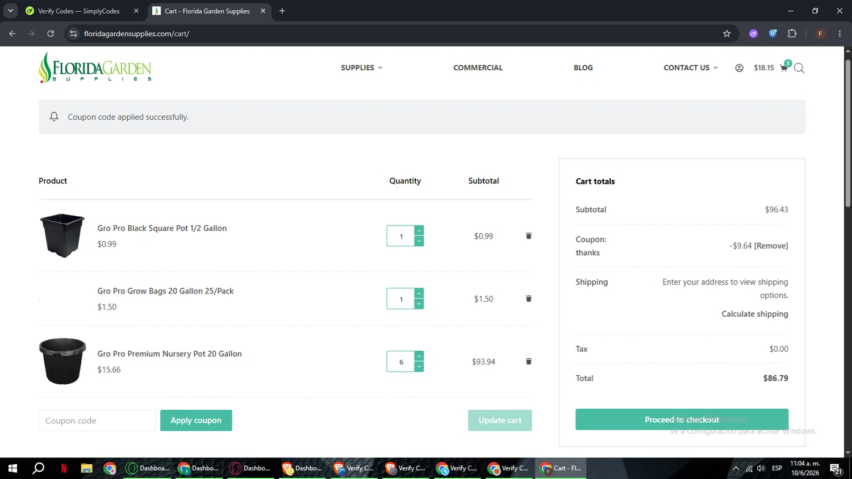Click the Update cart button
Viewport: 852px width, 479px height.
[x=500, y=421]
